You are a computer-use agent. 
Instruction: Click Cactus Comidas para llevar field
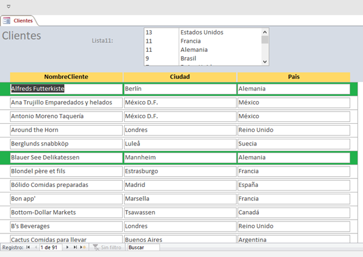coord(66,239)
